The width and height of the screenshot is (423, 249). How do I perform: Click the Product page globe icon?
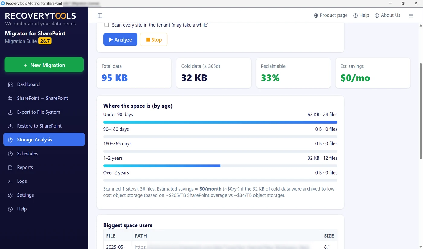click(316, 16)
